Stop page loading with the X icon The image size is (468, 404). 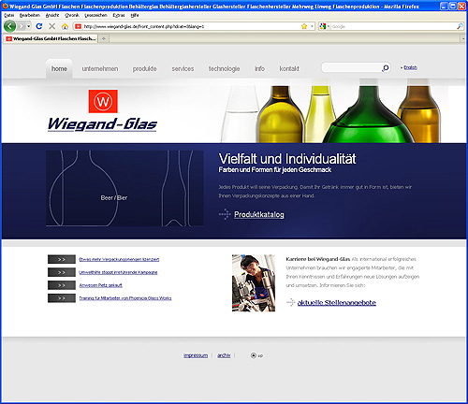click(51, 26)
